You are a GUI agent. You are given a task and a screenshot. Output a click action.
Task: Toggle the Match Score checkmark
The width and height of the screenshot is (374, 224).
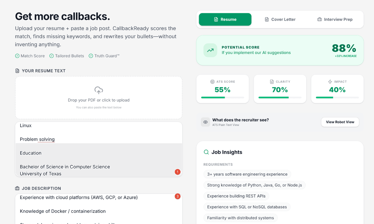coord(17,56)
